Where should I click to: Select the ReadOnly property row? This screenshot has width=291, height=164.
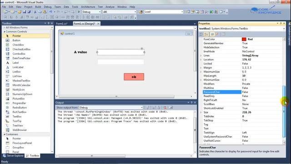click(243, 96)
